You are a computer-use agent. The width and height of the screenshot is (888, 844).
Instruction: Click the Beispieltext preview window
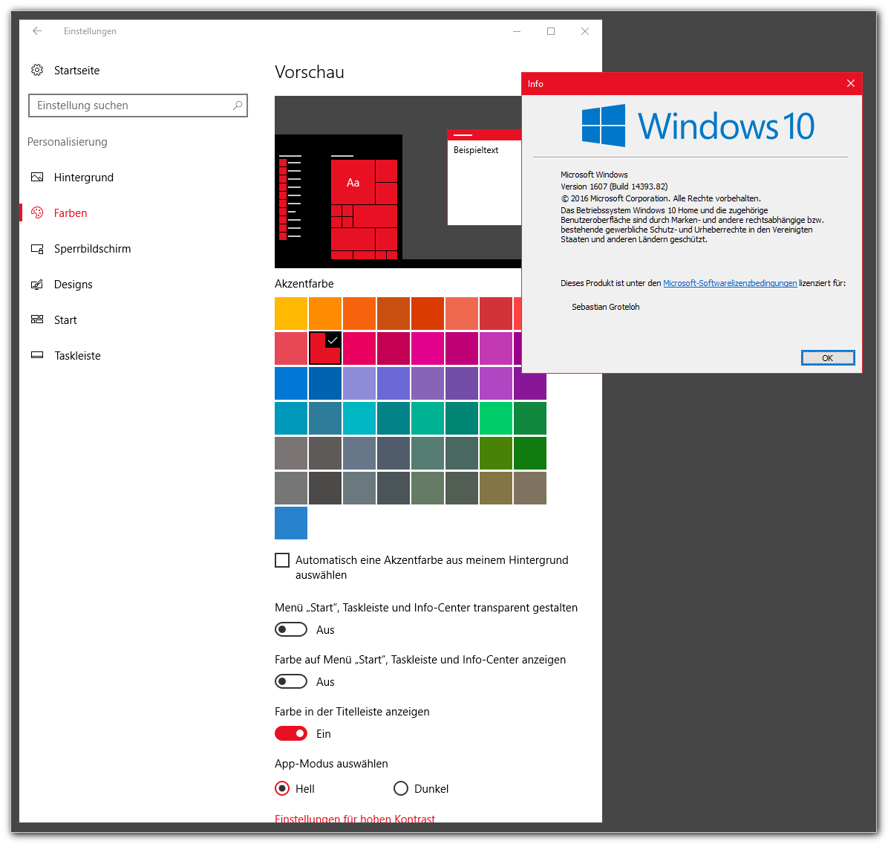pyautogui.click(x=484, y=178)
